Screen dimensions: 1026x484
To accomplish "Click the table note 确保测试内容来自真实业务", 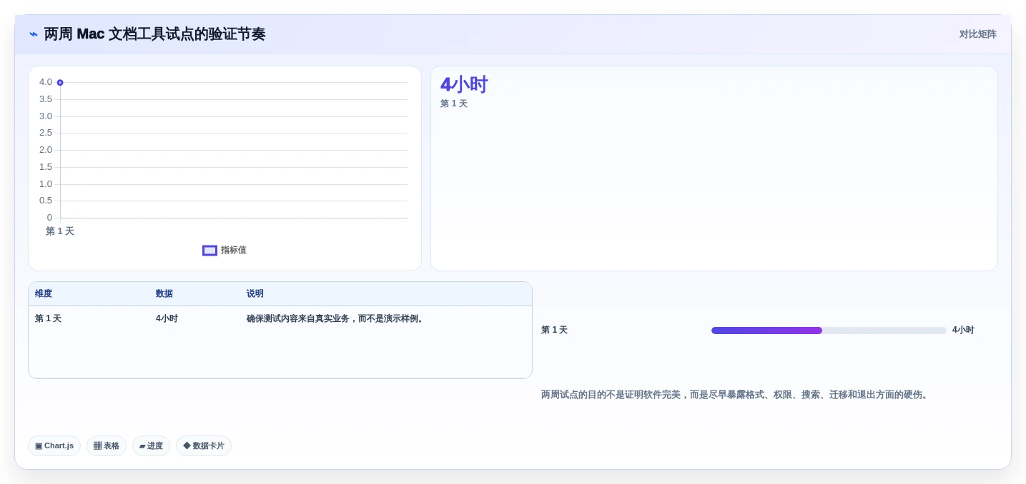I will [336, 318].
